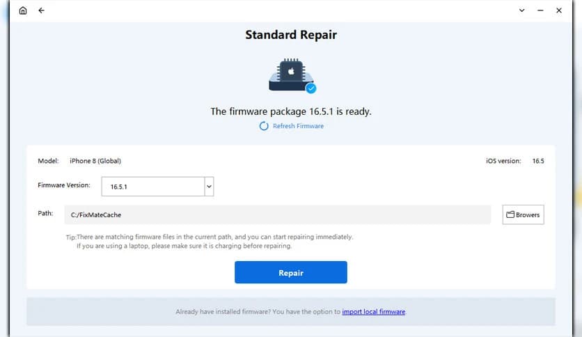Go to the home screen icon
Screen dimensions: 582x337
pos(23,10)
